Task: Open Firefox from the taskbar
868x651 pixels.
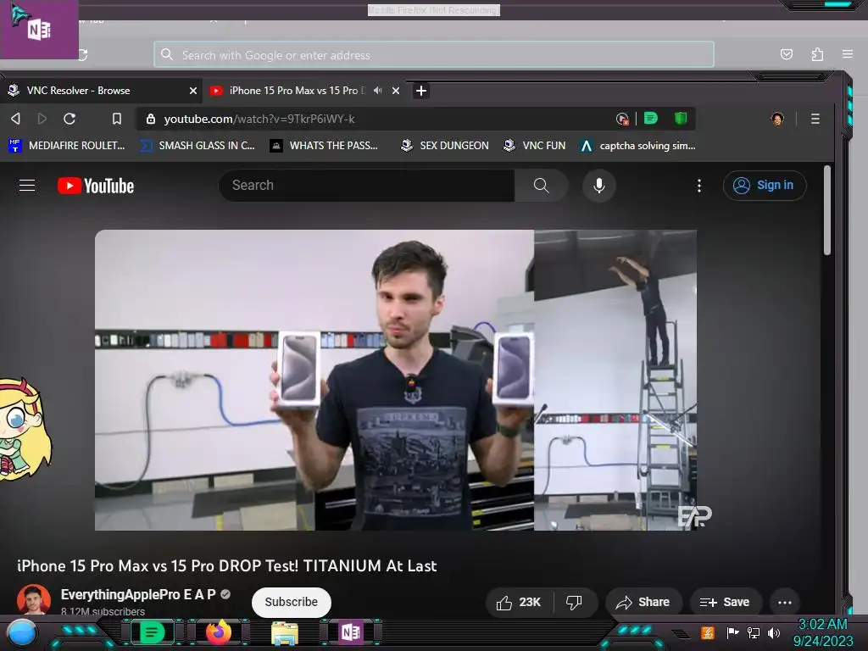Action: [x=219, y=632]
